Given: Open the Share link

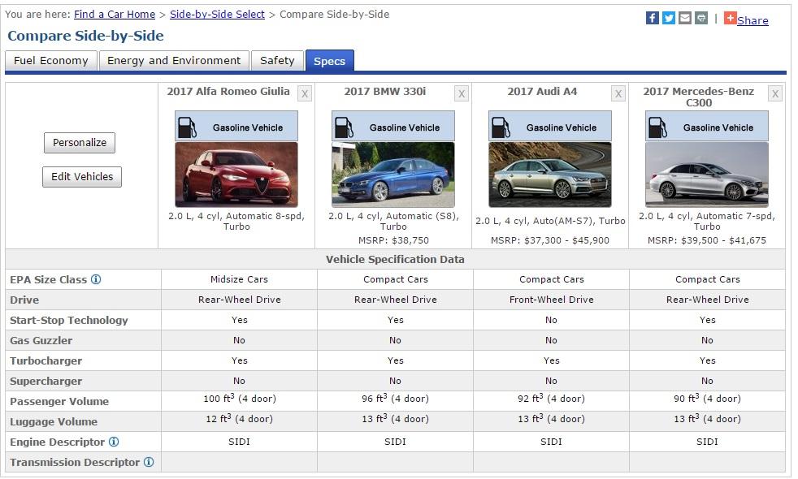Looking at the screenshot, I should click(x=752, y=20).
